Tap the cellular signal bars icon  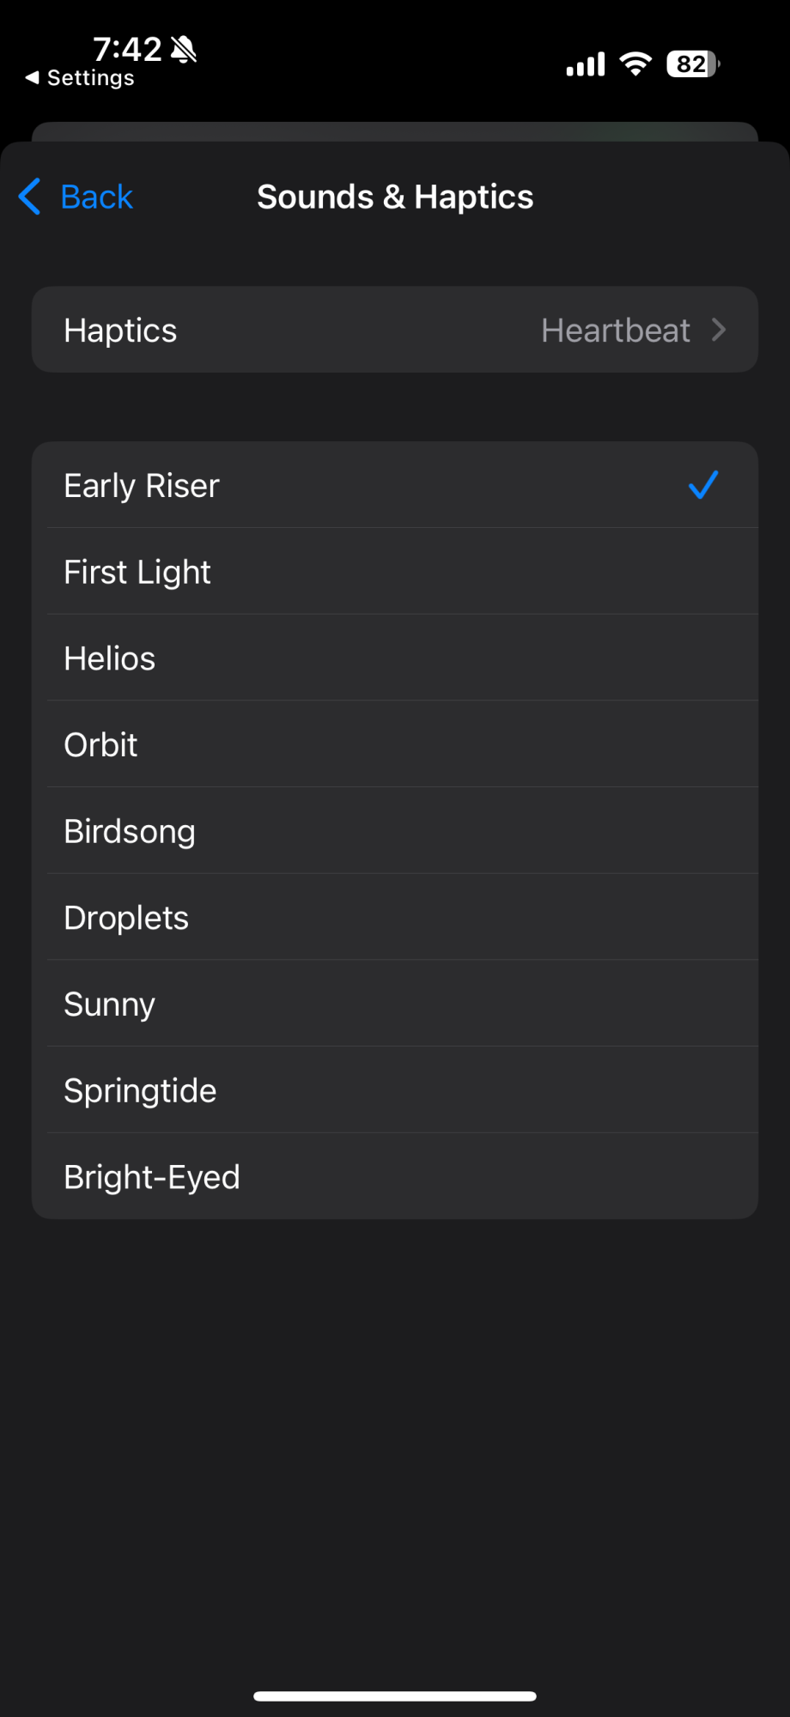coord(586,64)
